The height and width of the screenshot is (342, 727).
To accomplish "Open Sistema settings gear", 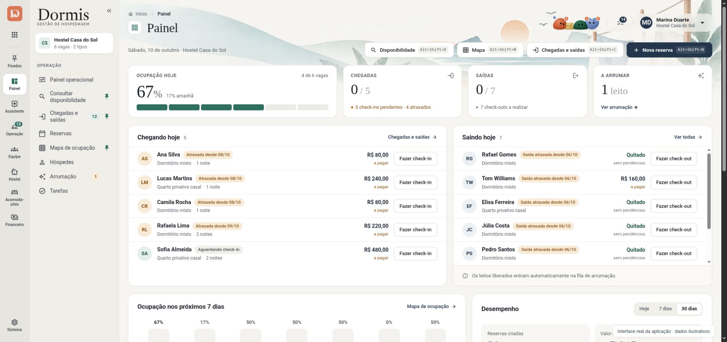I will (15, 325).
